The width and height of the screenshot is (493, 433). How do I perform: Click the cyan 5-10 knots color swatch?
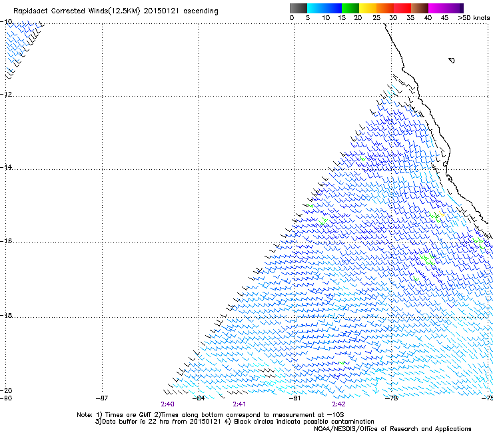[x=315, y=8]
